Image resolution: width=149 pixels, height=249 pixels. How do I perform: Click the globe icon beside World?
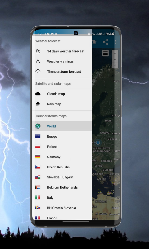(x=38, y=126)
